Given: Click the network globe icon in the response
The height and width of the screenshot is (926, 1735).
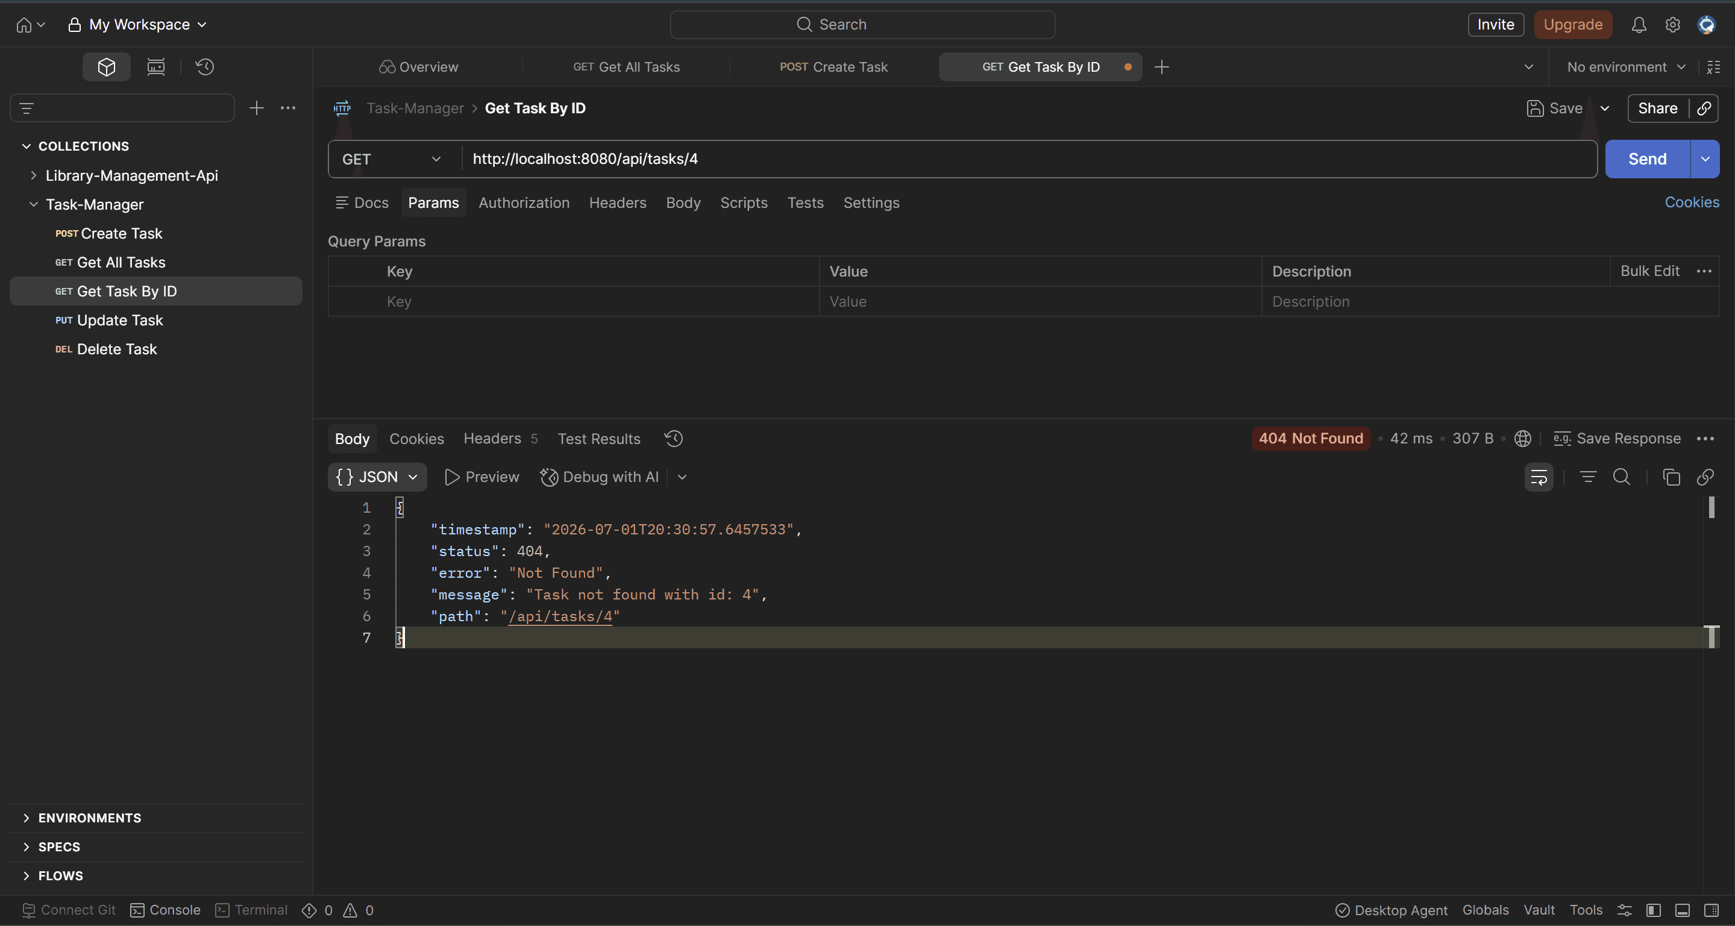Looking at the screenshot, I should [1522, 439].
